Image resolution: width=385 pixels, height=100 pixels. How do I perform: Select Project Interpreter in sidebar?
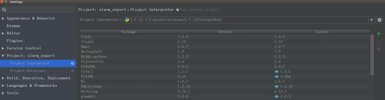(x=38, y=63)
